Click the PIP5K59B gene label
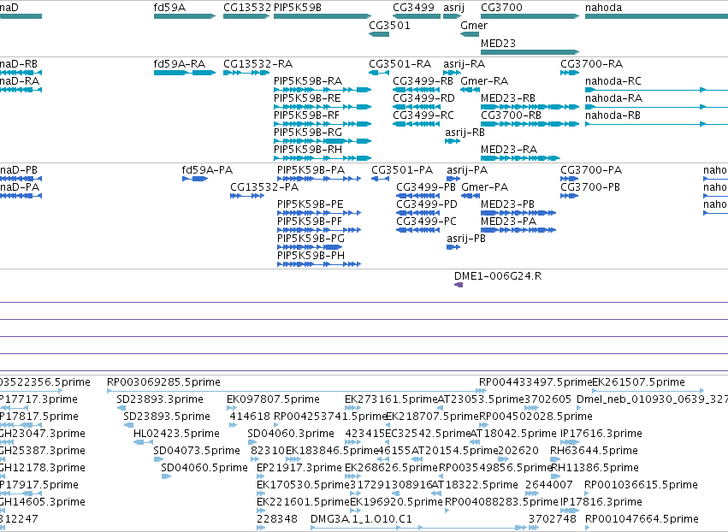This screenshot has height=532, width=728. tap(298, 8)
